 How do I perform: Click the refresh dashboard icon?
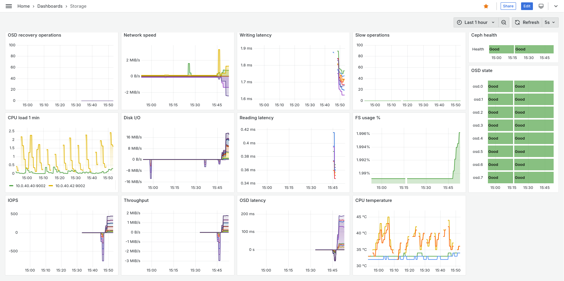coord(518,22)
